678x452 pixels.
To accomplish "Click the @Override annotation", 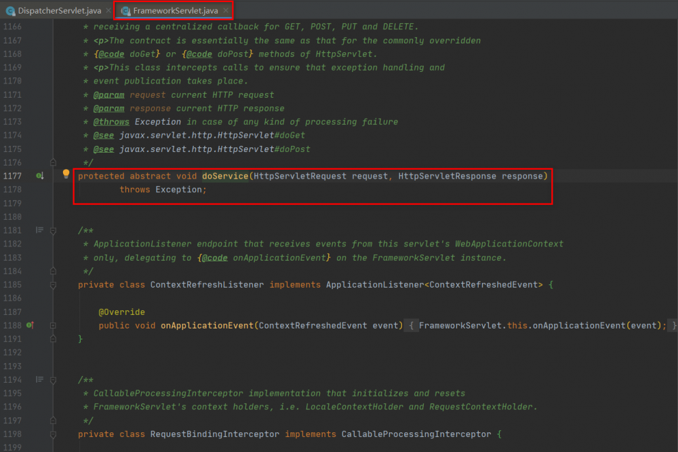I will click(121, 312).
